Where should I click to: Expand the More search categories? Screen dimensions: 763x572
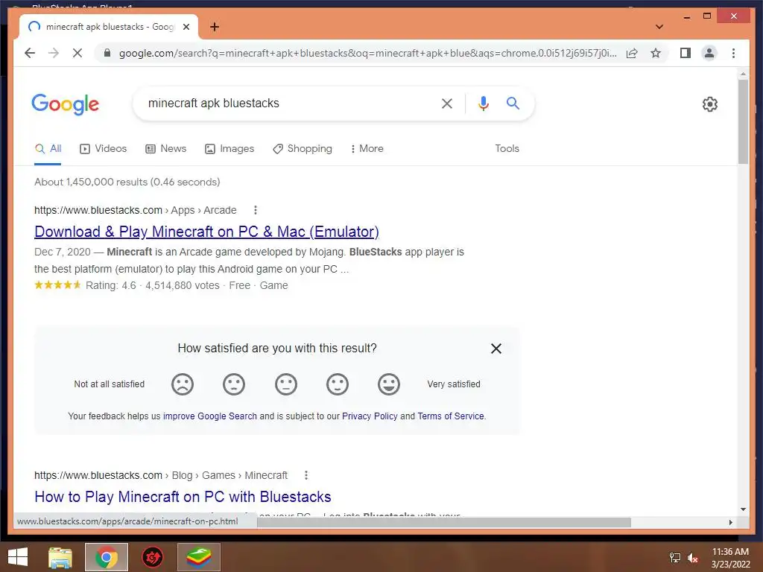coord(367,148)
